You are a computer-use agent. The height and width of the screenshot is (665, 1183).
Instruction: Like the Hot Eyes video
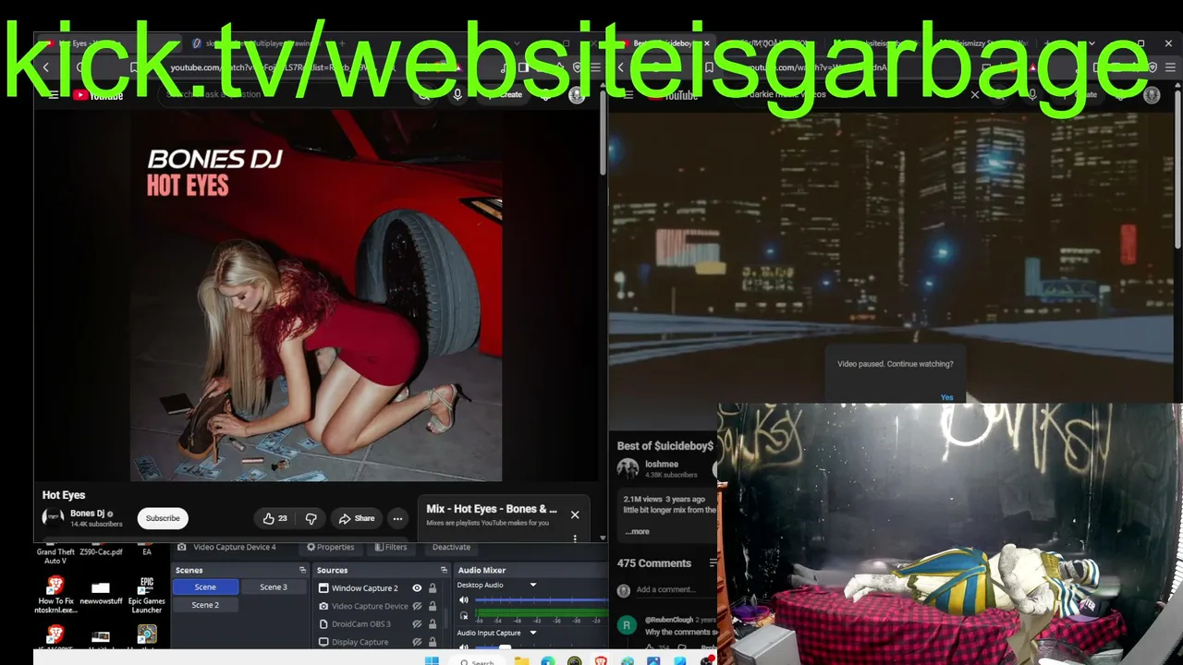pyautogui.click(x=274, y=518)
